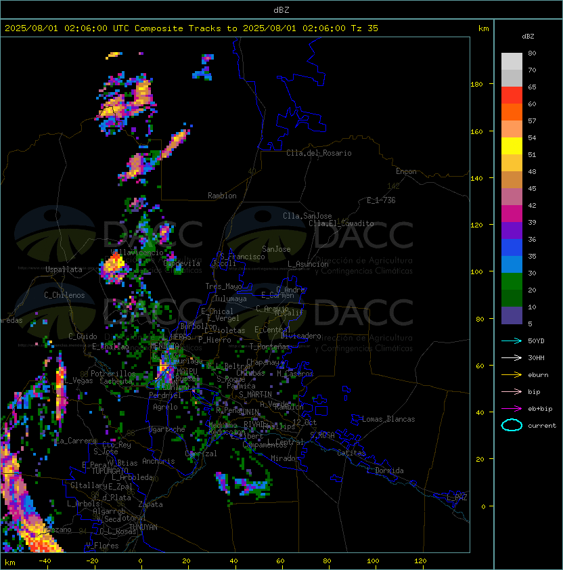Click the radar echo cluster south of Mirador

[252, 485]
